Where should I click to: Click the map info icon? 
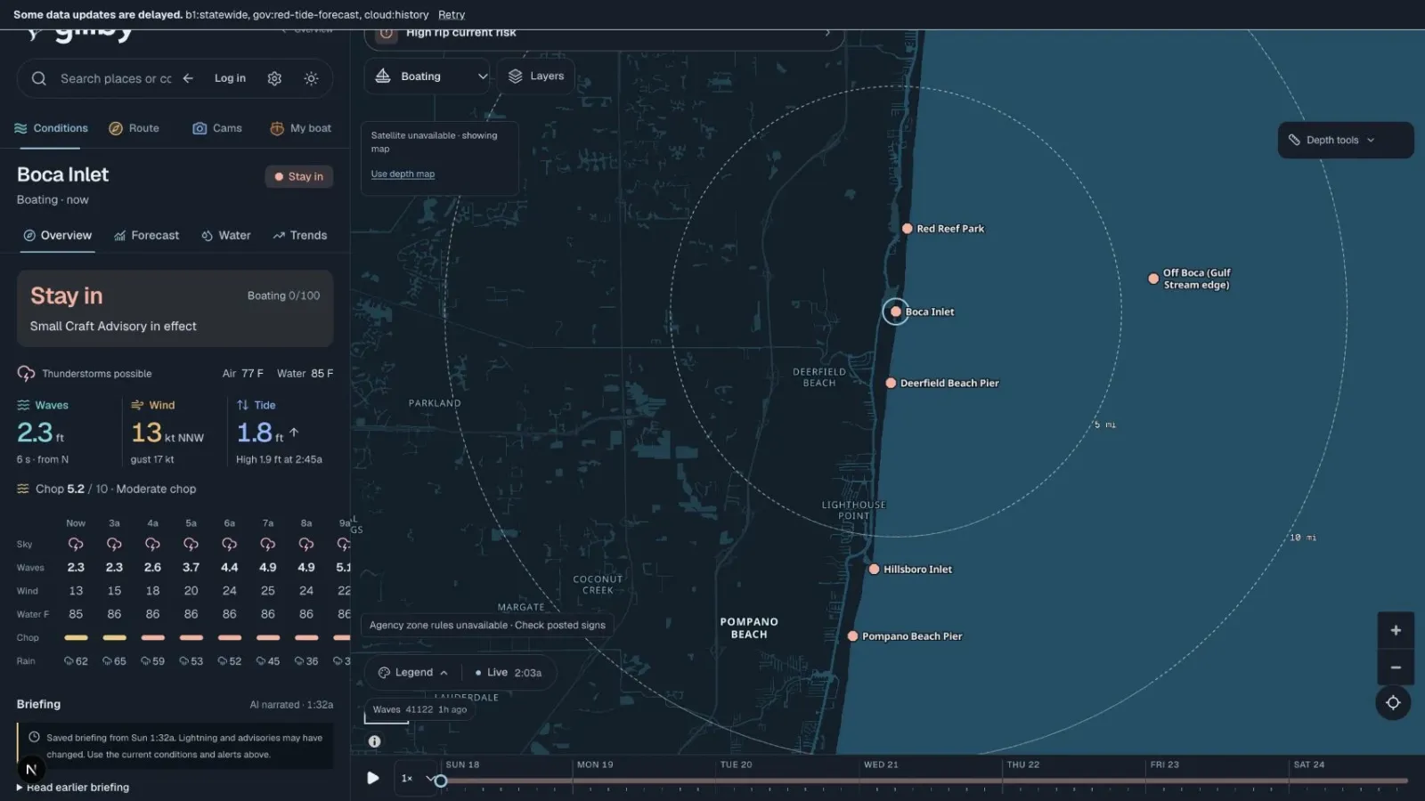tap(375, 741)
